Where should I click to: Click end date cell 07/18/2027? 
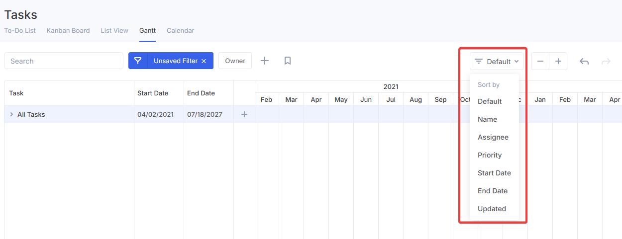(205, 114)
